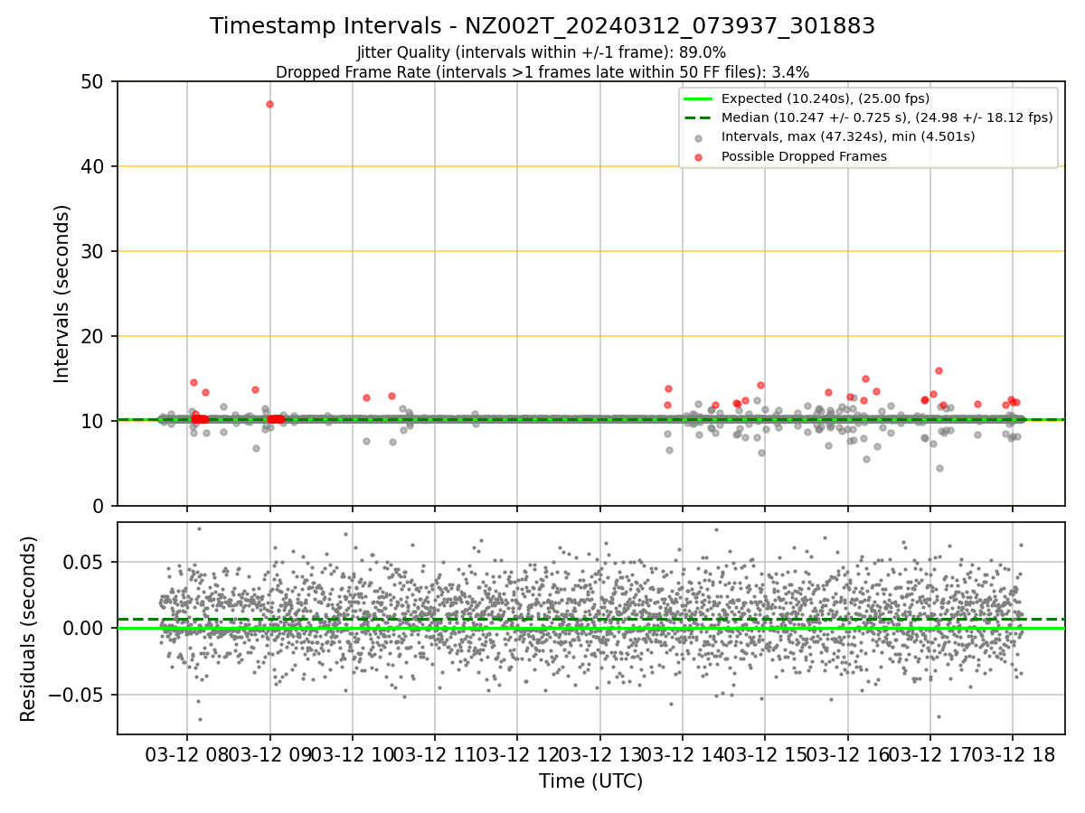Click the green solid line sample in legend

click(x=699, y=98)
